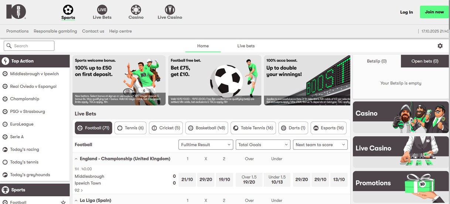Select the Tennis (6) live filter
The image size is (450, 204).
pos(130,128)
